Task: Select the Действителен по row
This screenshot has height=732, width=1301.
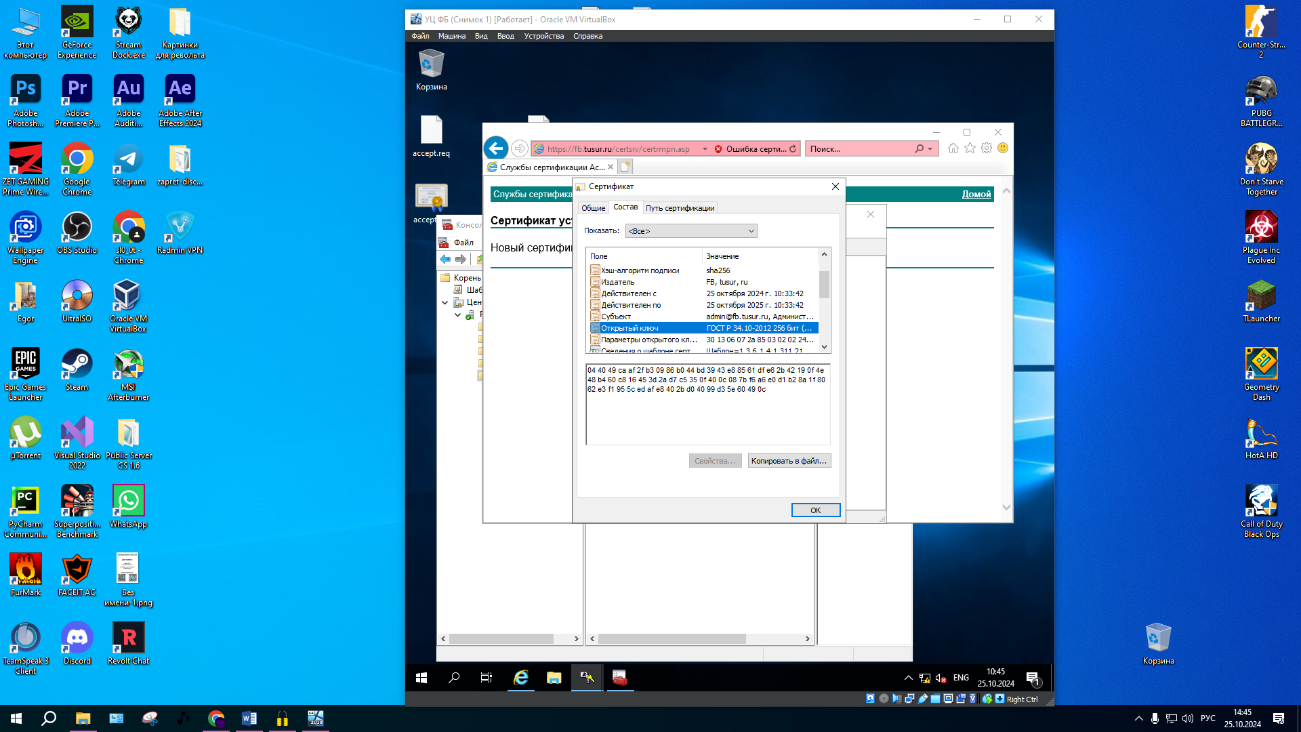Action: [x=703, y=305]
